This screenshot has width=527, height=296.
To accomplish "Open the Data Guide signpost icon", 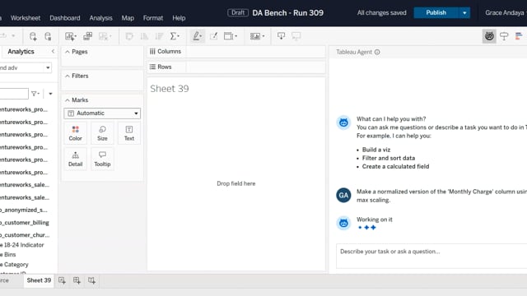I will coord(504,36).
